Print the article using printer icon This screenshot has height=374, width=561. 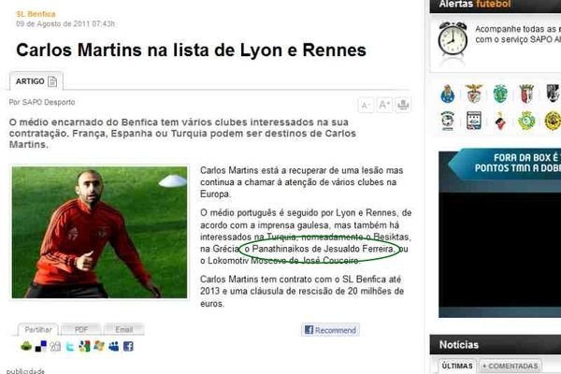click(x=403, y=105)
